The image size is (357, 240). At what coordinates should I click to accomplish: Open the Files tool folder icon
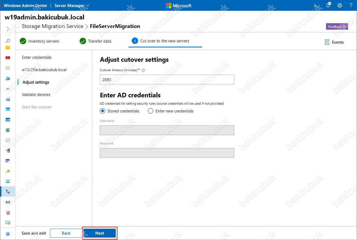(8, 47)
